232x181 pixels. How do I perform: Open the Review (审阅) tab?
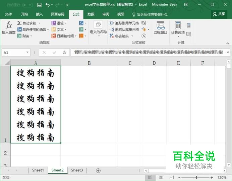106,14
